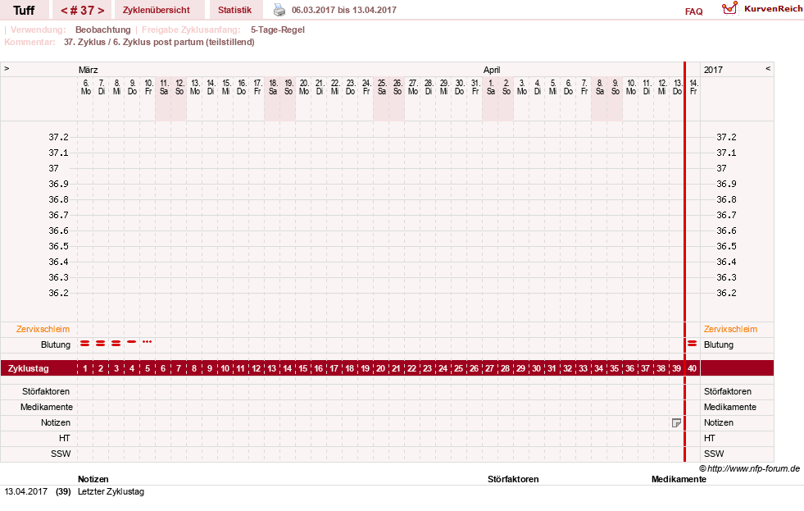
Task: Select cycle day 40 in Zyklustag row
Action: 693,368
